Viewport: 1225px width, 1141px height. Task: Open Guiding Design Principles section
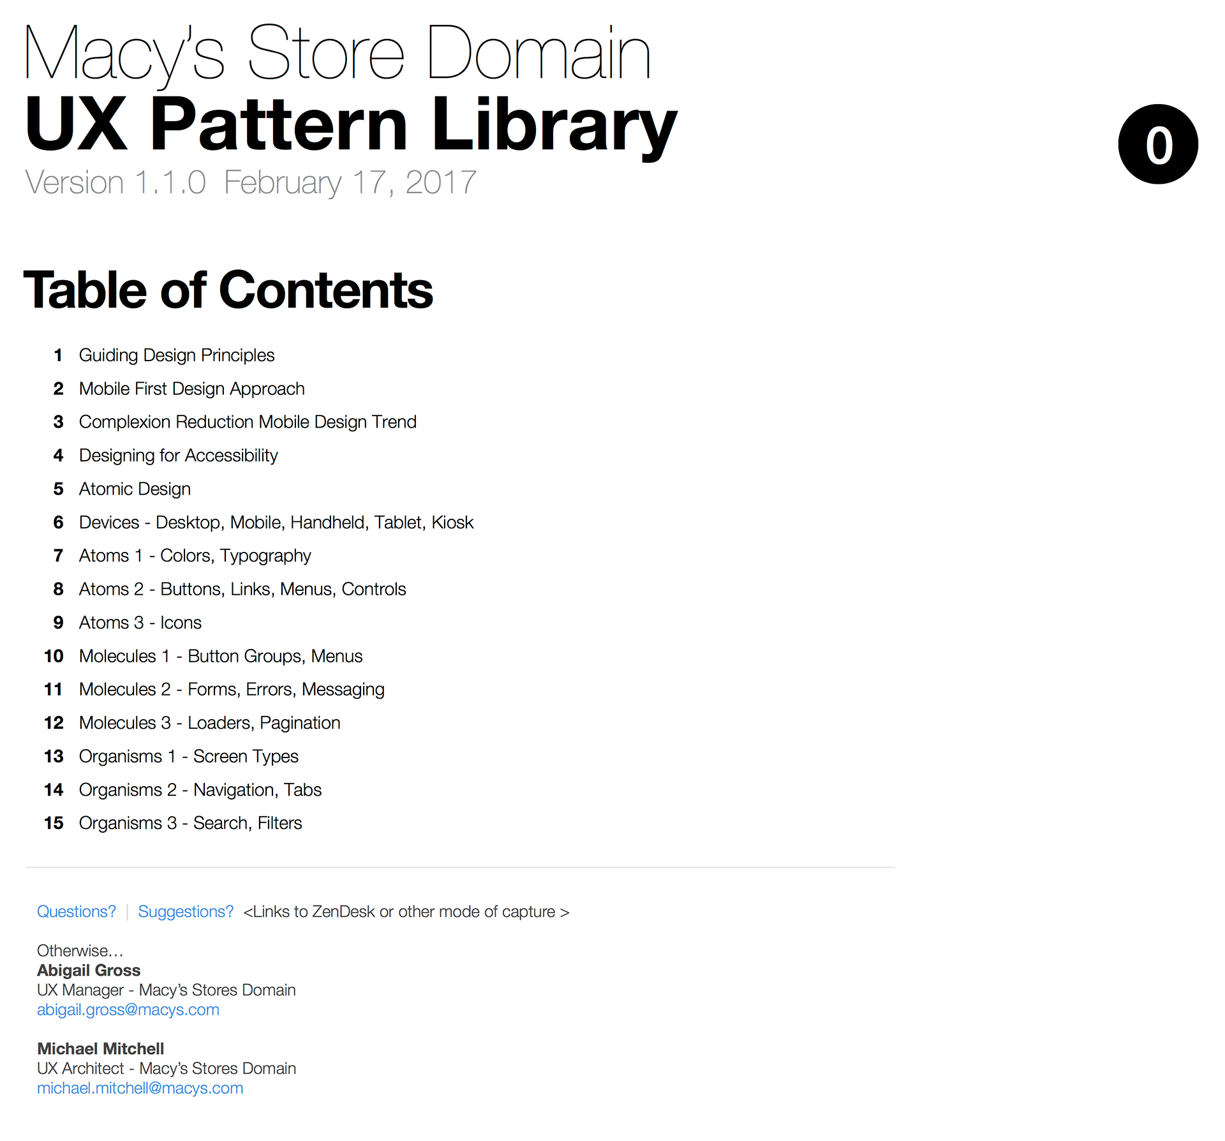click(177, 355)
